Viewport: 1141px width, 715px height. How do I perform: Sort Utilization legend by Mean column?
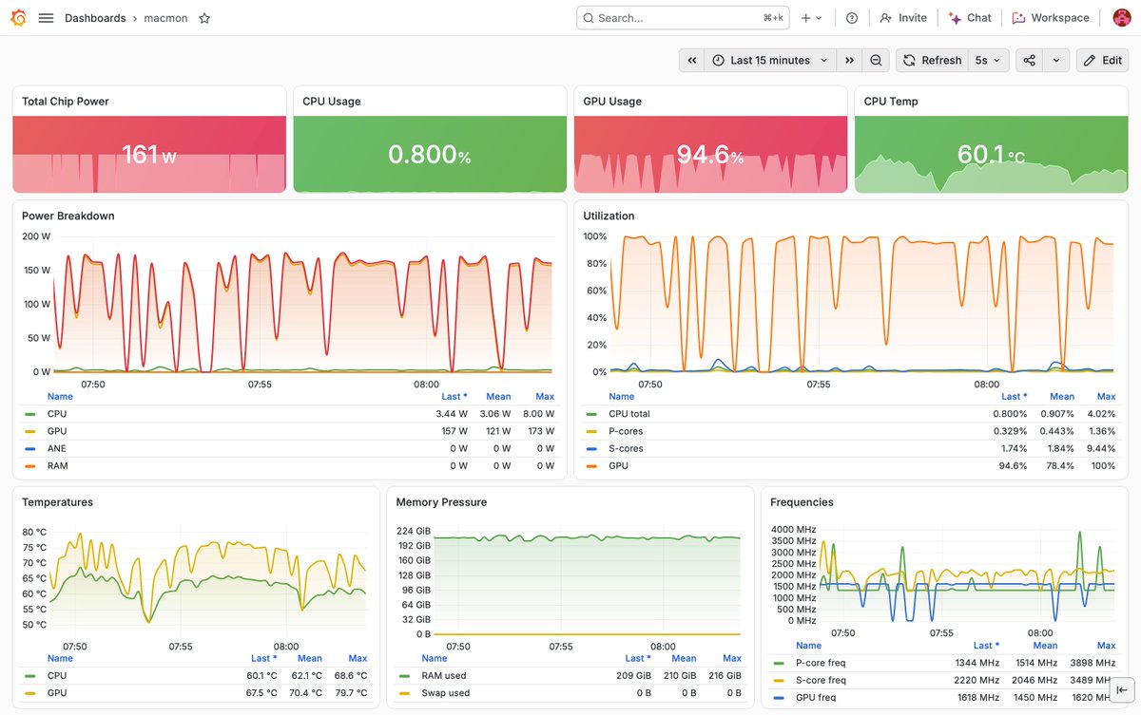tap(1062, 397)
